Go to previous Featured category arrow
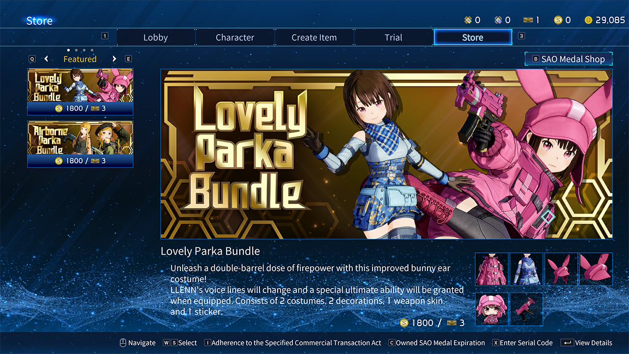This screenshot has height=354, width=629. 46,59
